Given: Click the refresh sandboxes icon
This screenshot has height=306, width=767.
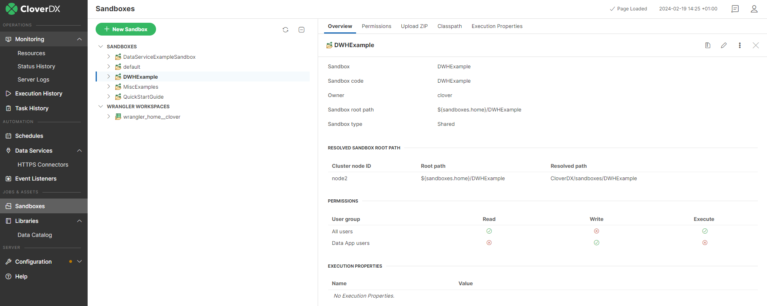Looking at the screenshot, I should tap(285, 30).
